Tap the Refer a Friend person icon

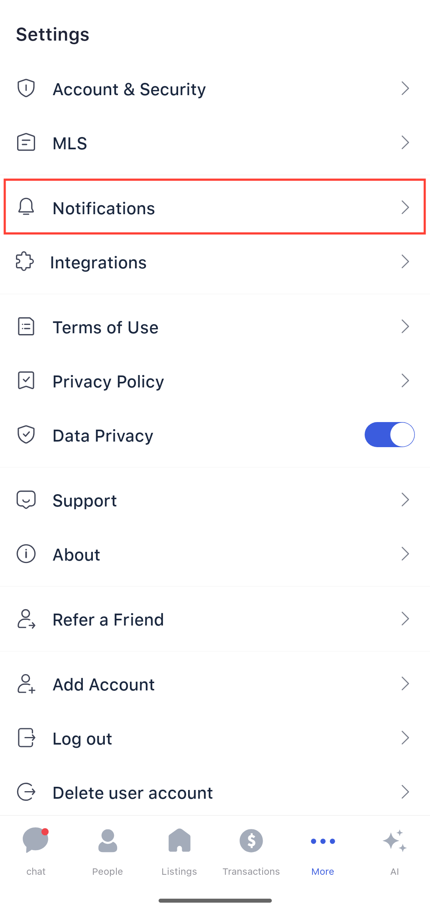pyautogui.click(x=26, y=619)
